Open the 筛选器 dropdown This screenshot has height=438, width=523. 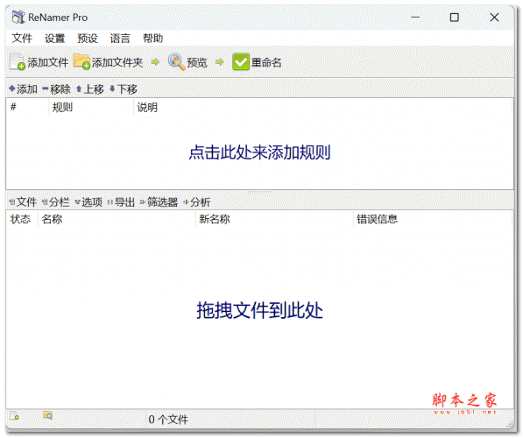(159, 201)
